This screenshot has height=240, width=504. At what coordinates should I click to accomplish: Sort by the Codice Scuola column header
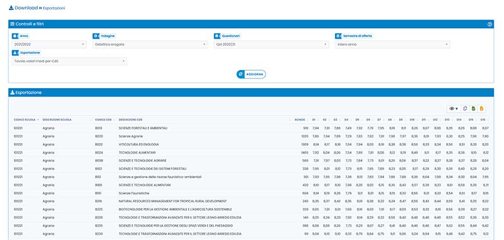pyautogui.click(x=26, y=119)
